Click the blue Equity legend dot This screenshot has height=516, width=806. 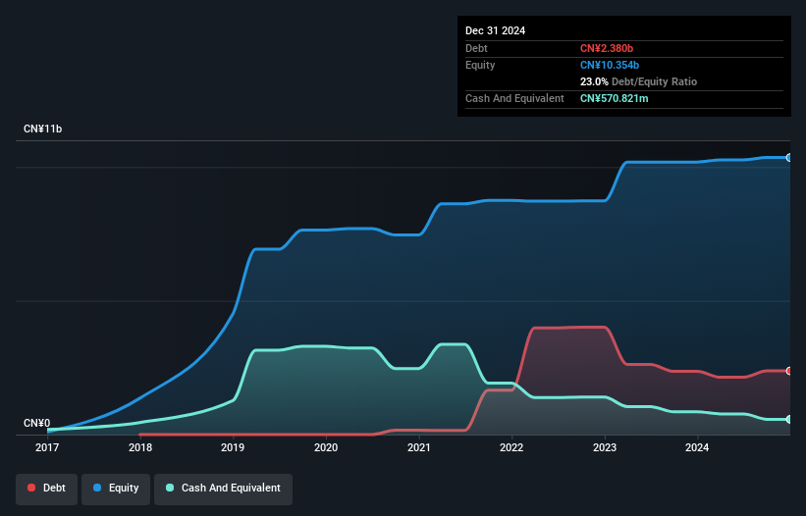(97, 488)
